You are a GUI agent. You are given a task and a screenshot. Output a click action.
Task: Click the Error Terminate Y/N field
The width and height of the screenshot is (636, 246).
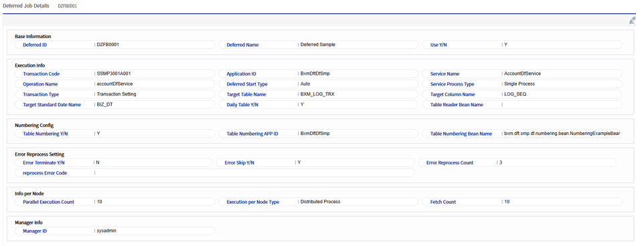(x=114, y=162)
